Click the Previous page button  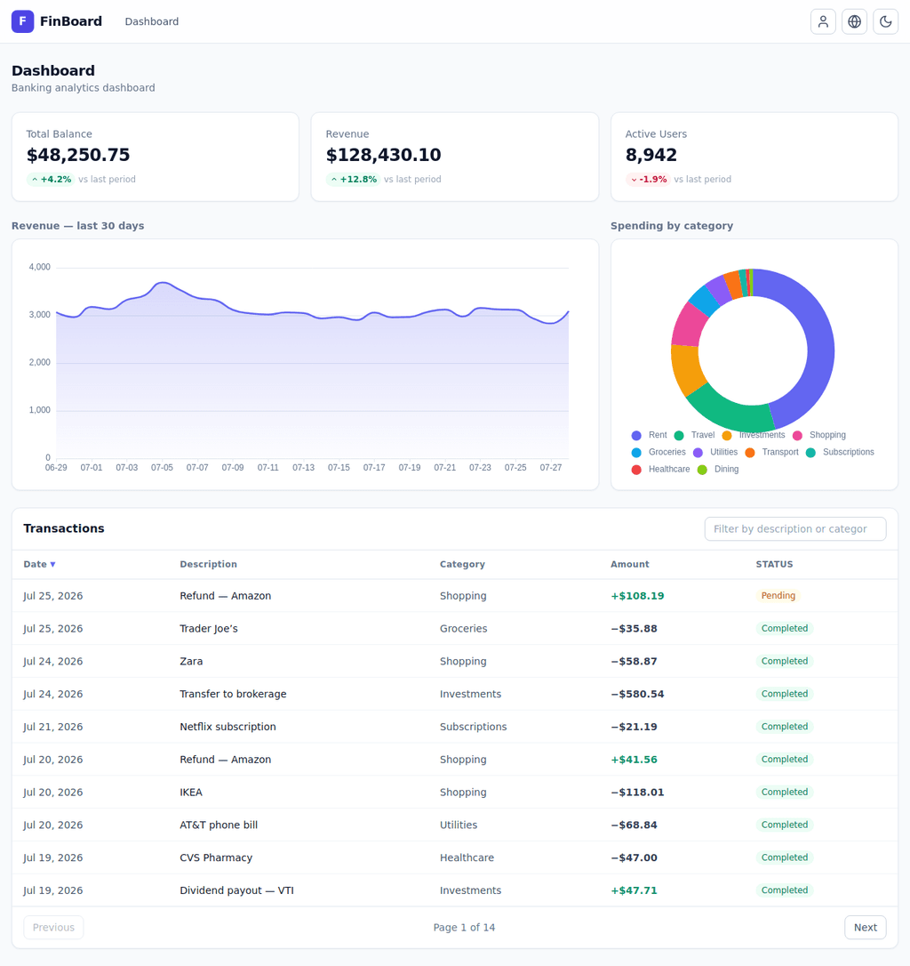click(53, 927)
